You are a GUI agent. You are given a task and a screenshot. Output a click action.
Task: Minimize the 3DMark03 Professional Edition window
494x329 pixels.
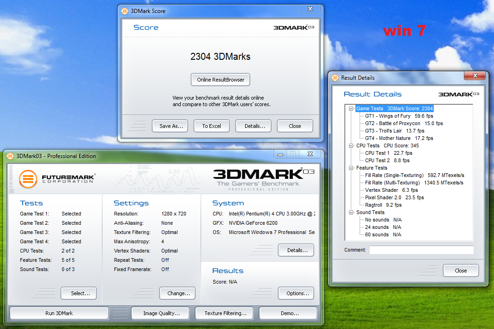coord(280,154)
